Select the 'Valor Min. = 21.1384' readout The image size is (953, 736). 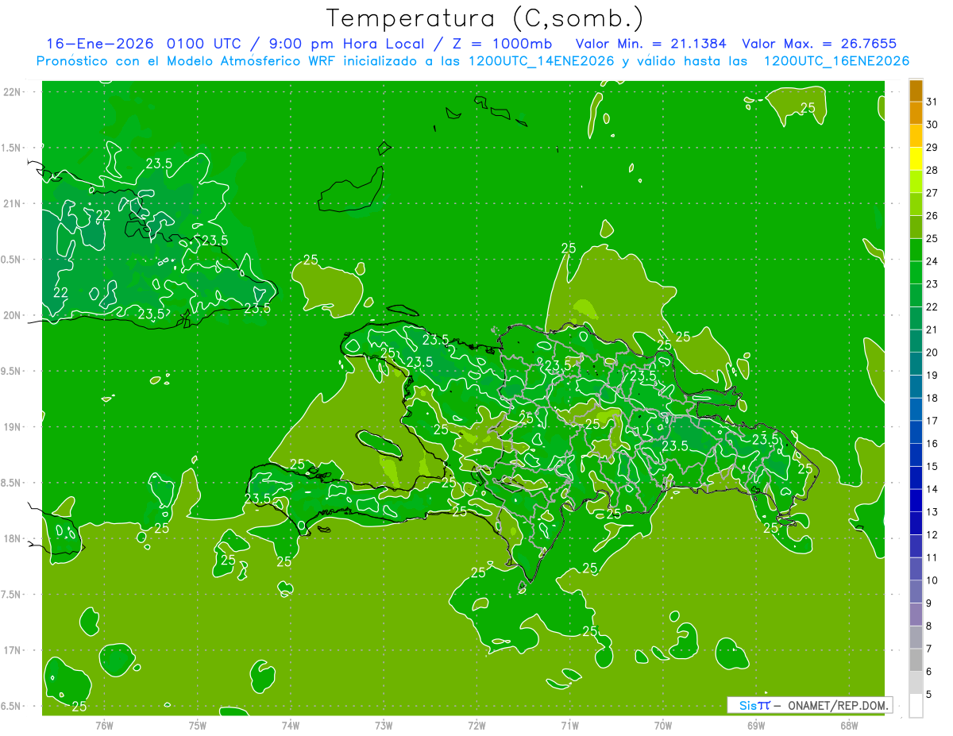(x=651, y=44)
